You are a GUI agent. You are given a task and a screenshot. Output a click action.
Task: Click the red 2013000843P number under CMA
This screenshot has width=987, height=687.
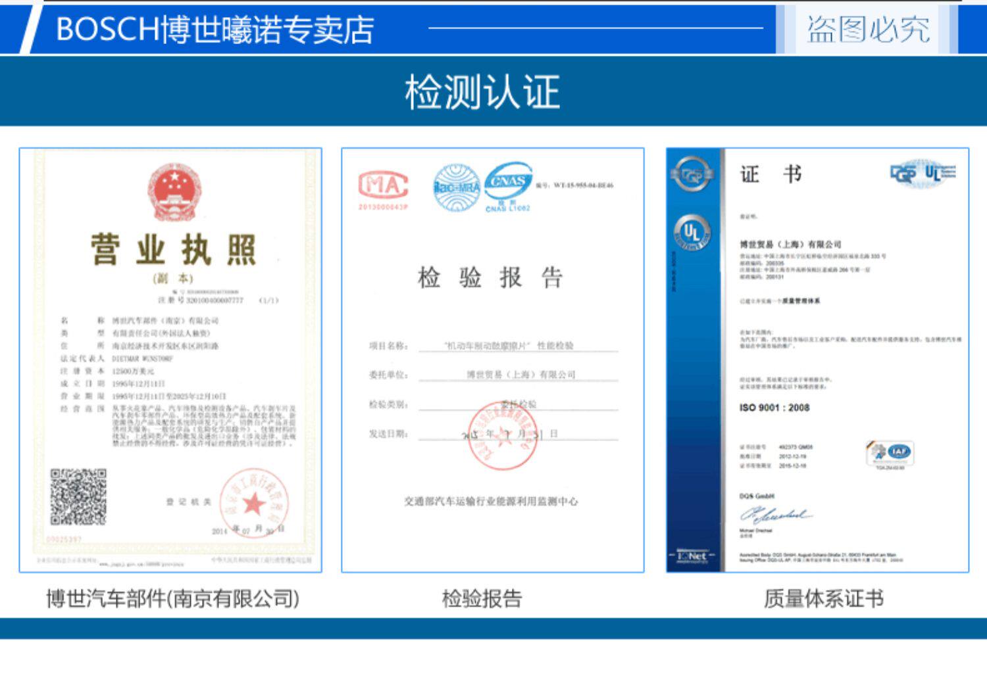click(x=383, y=207)
